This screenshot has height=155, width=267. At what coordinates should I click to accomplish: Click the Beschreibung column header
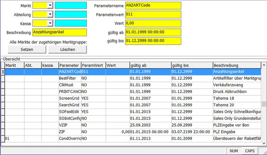(x=236, y=65)
